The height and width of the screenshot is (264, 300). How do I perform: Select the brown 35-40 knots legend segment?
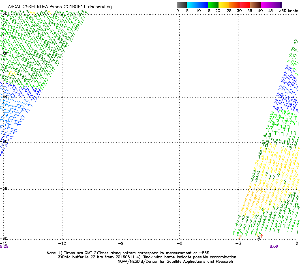point(255,5)
